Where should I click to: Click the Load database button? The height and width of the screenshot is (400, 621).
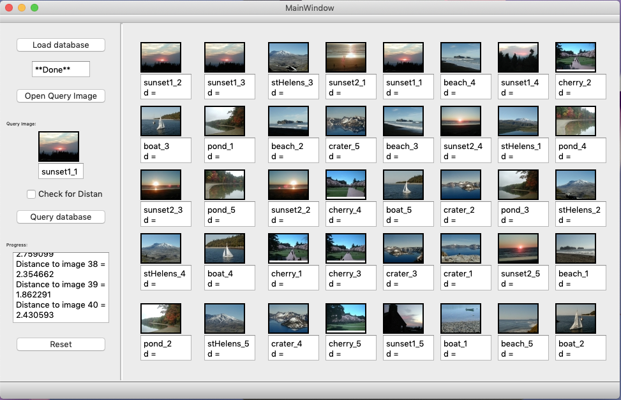click(61, 45)
